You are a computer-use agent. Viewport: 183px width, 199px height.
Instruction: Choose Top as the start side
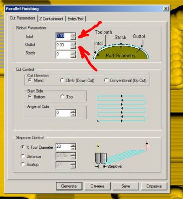tap(67, 97)
